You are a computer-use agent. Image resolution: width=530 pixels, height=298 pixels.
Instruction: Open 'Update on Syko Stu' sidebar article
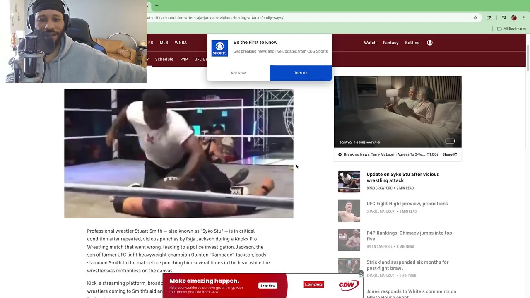pos(402,177)
